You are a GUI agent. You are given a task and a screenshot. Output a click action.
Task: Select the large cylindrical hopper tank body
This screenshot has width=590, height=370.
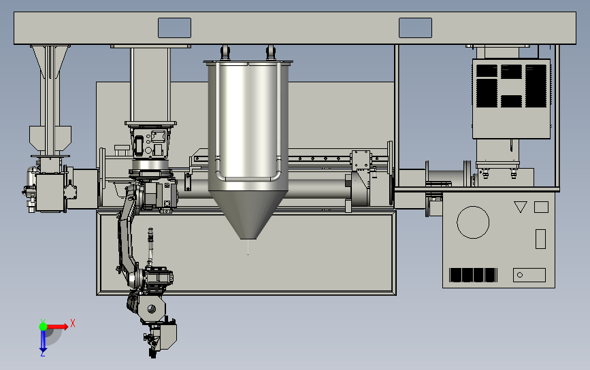(x=248, y=126)
